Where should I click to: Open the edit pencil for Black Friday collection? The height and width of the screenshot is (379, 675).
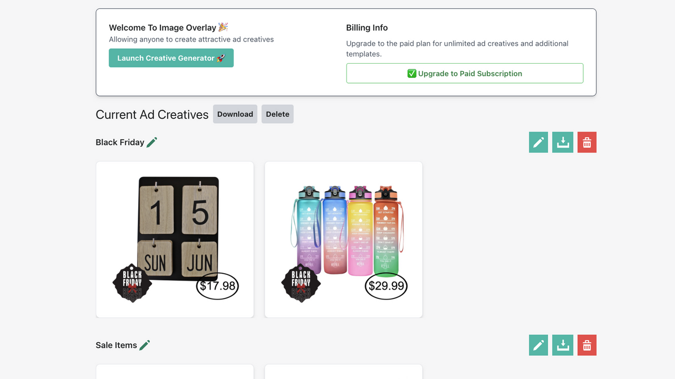point(538,142)
